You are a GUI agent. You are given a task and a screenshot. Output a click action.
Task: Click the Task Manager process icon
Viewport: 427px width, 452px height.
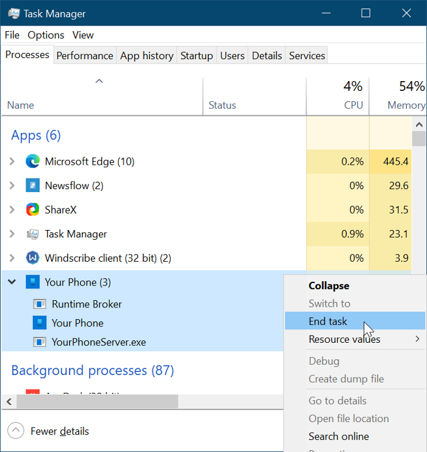32,234
